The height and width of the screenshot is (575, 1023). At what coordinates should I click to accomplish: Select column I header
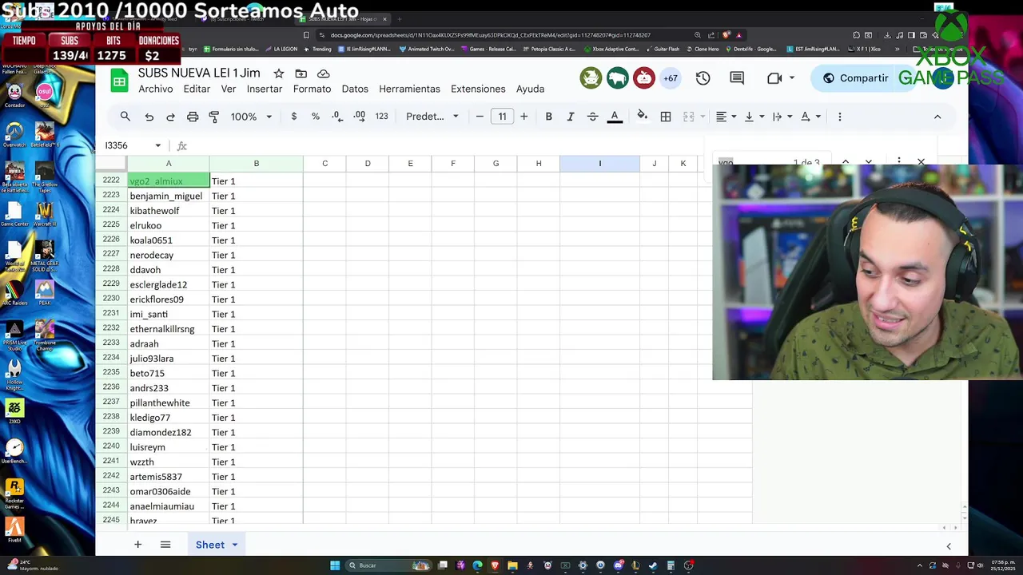coord(599,164)
